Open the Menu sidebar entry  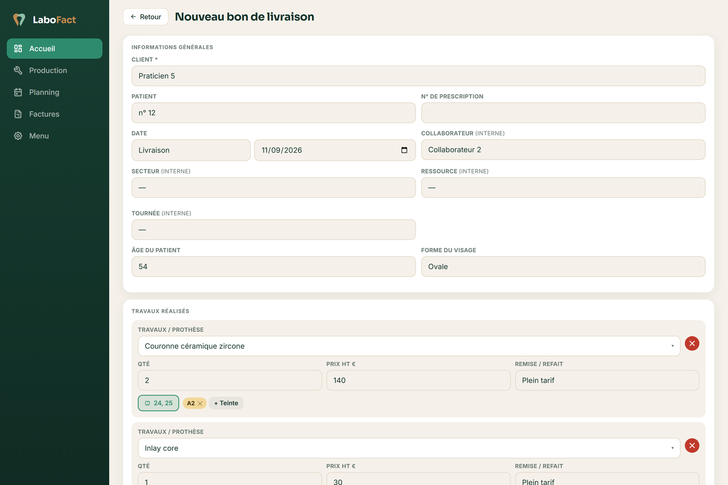coord(54,136)
